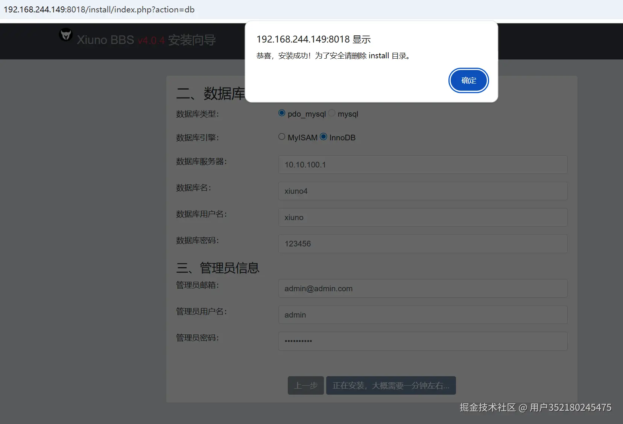
Task: Click the 数据库密码 label
Action: click(198, 240)
